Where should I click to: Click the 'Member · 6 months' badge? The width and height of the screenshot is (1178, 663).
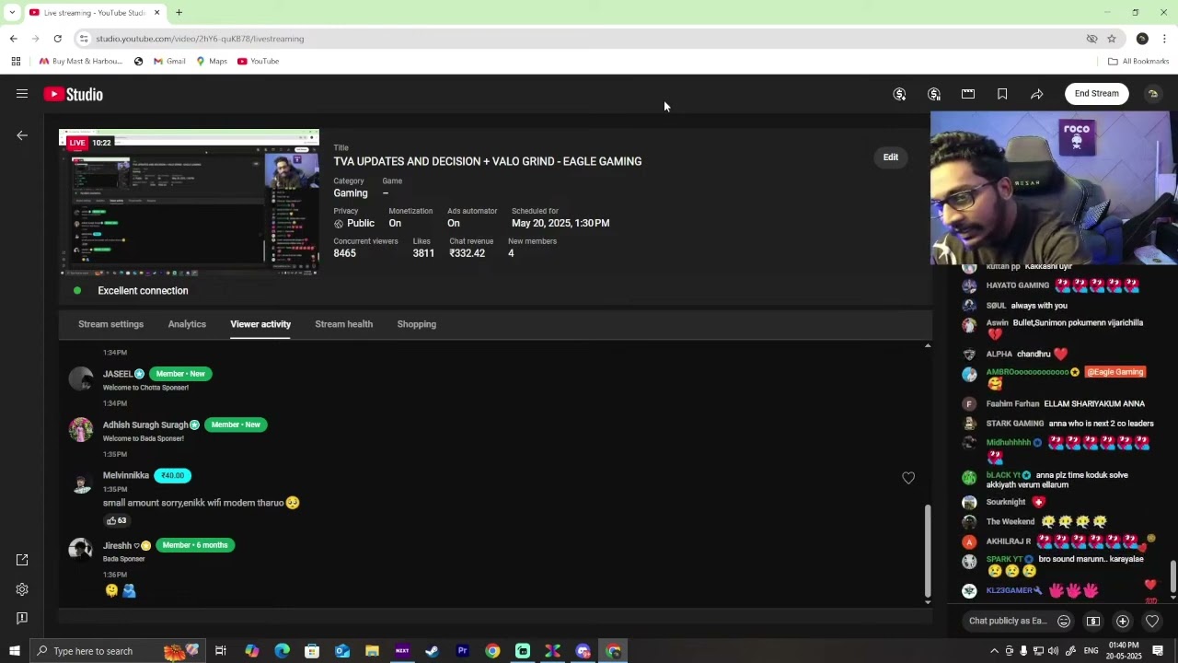[x=195, y=545]
